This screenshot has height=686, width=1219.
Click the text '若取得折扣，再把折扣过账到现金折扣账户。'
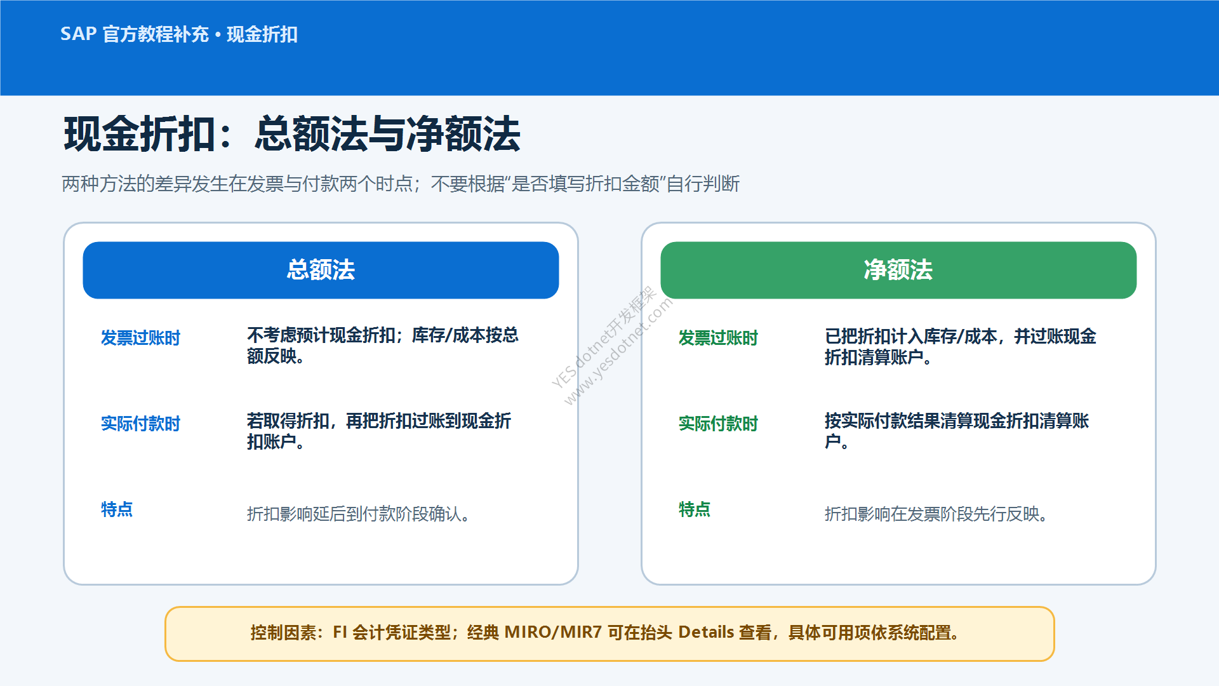pos(379,431)
